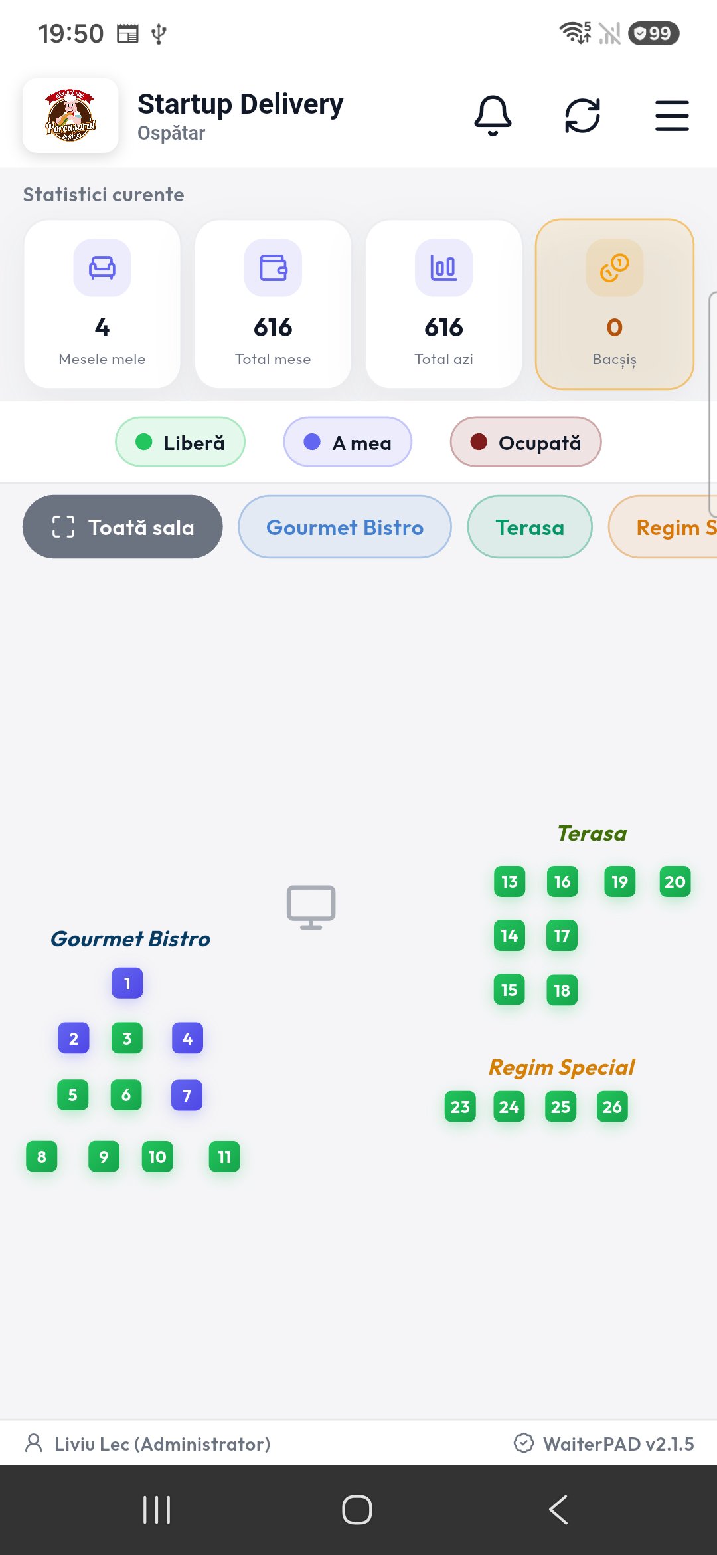Select the Regim S room tab
The height and width of the screenshot is (1555, 717).
[x=664, y=527]
